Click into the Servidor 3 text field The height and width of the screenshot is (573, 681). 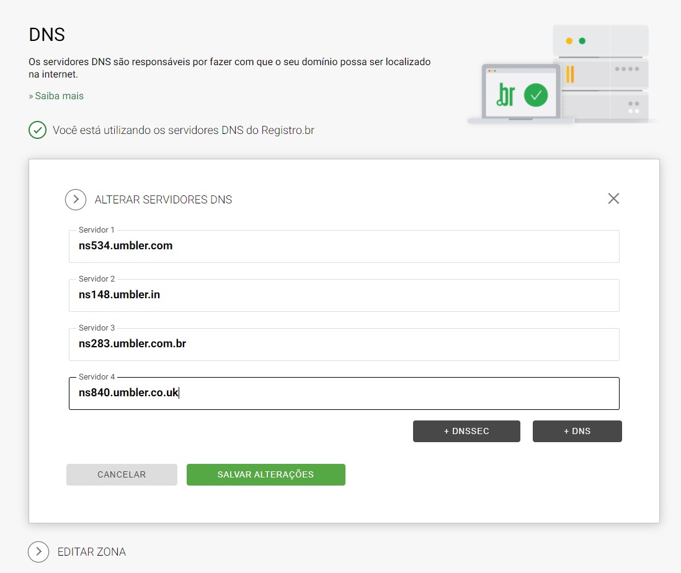pos(344,344)
